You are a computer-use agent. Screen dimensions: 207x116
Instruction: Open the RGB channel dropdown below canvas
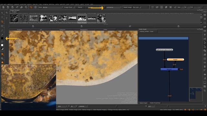coord(62,106)
